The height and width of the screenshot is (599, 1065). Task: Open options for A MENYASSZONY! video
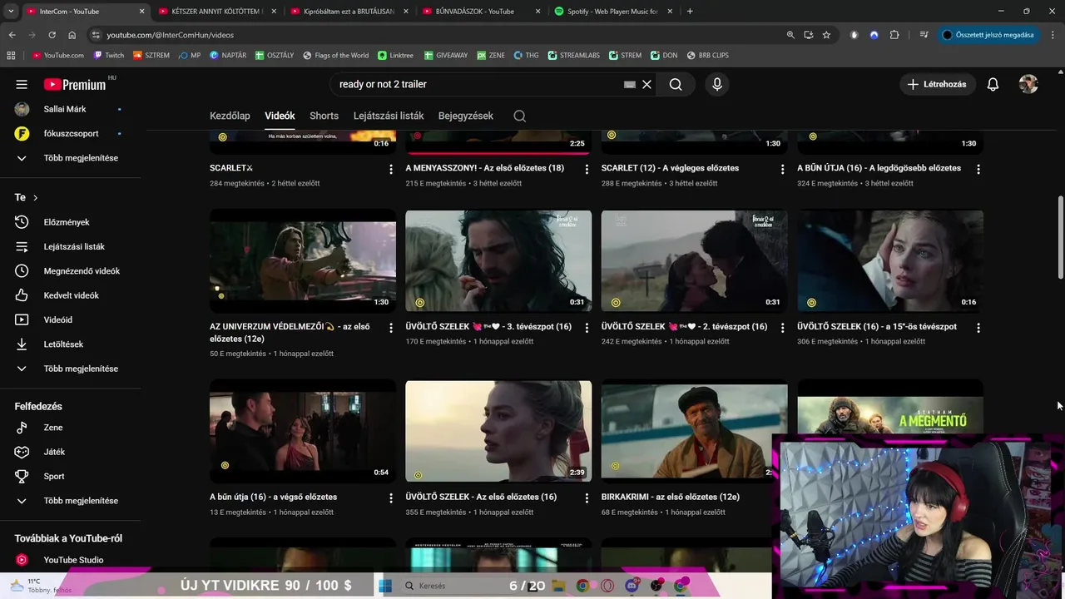point(587,169)
